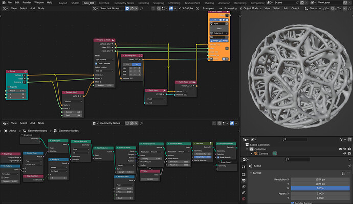Click the wrench icon on the Matrix Invert node
Image resolution: width=353 pixels, height=204 pixels.
164,90
